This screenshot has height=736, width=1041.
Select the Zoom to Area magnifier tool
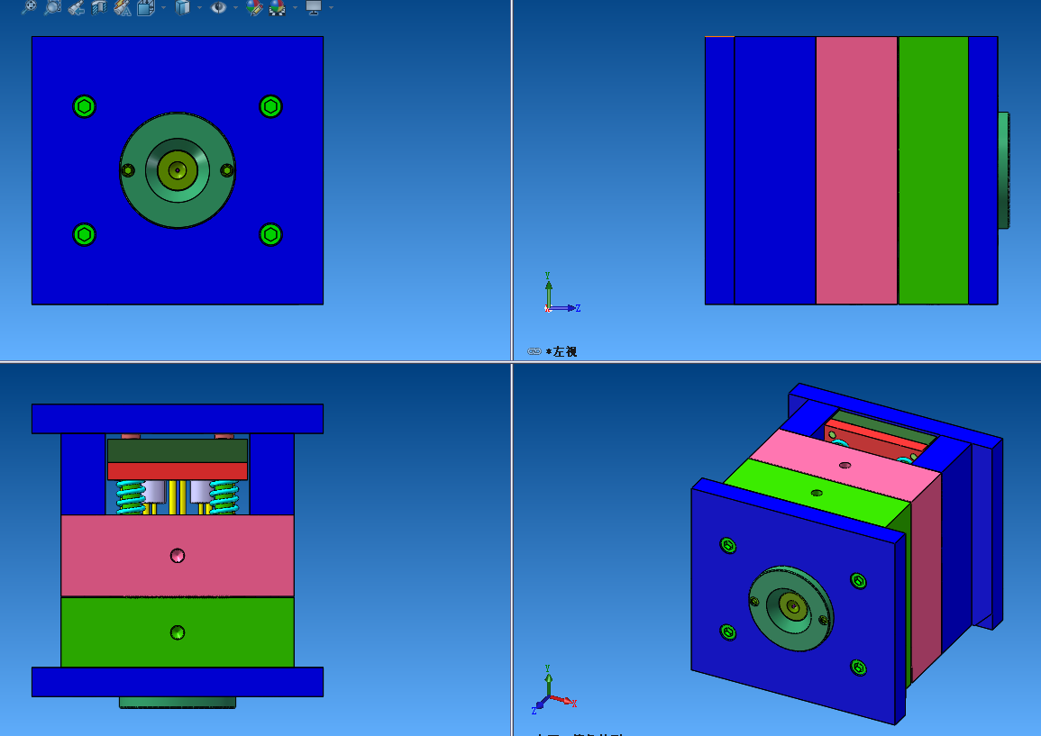(x=53, y=7)
